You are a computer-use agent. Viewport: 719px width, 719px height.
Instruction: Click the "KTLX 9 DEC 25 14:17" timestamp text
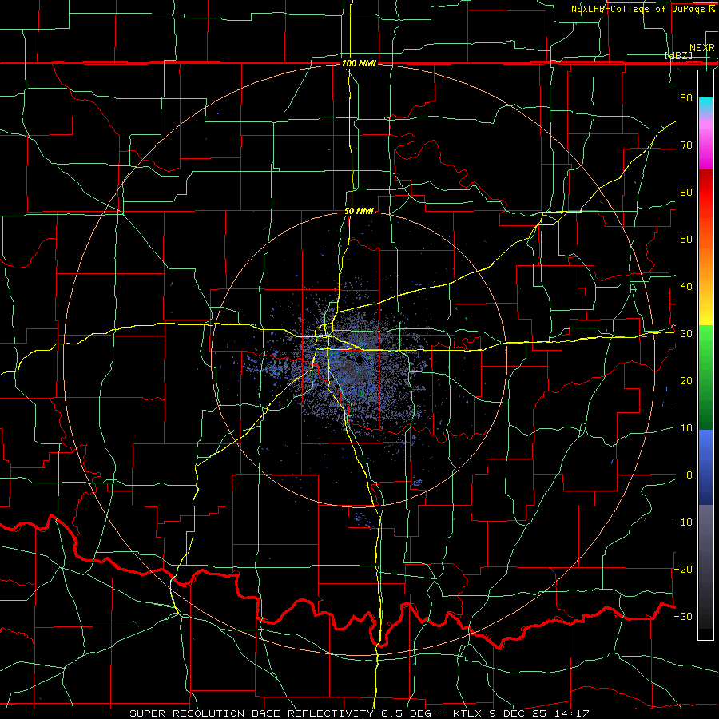[521, 713]
